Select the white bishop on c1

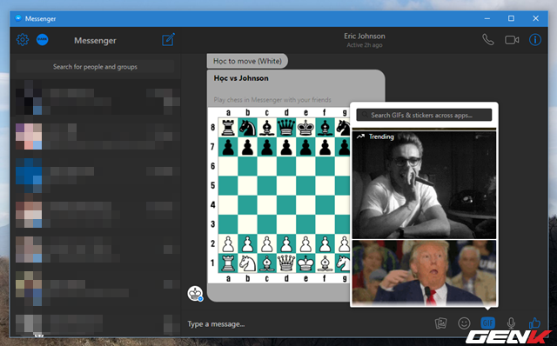[267, 263]
